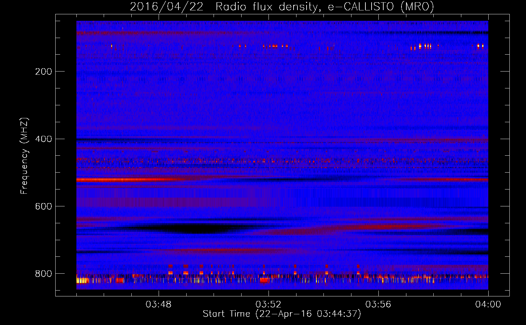The height and width of the screenshot is (325, 526).
Task: Click the 400 frequency tick label
Action: pyautogui.click(x=44, y=139)
